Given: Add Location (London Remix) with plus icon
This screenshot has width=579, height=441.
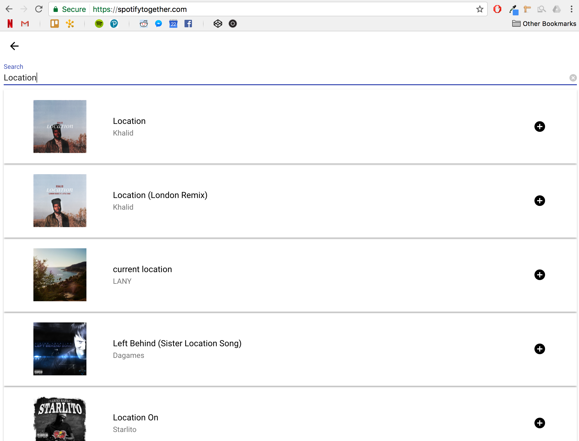Looking at the screenshot, I should pyautogui.click(x=539, y=201).
